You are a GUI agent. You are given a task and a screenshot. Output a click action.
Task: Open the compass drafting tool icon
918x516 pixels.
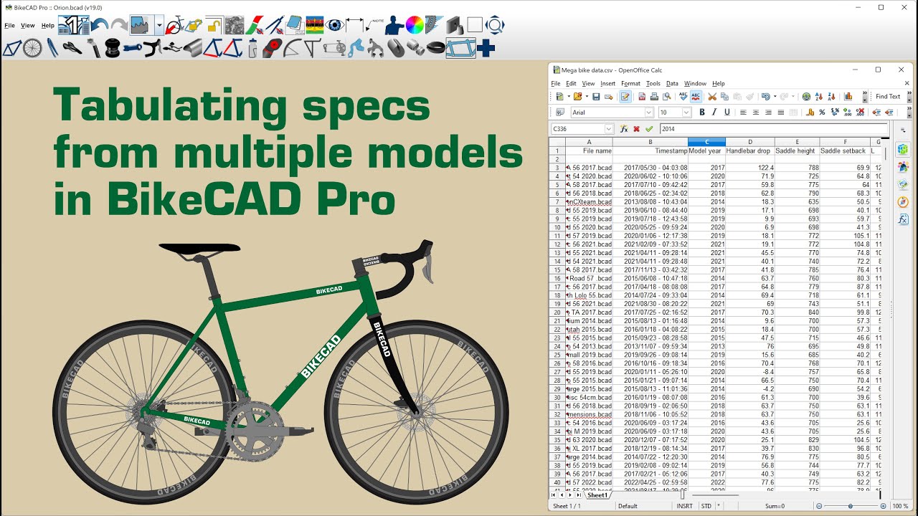pos(275,26)
